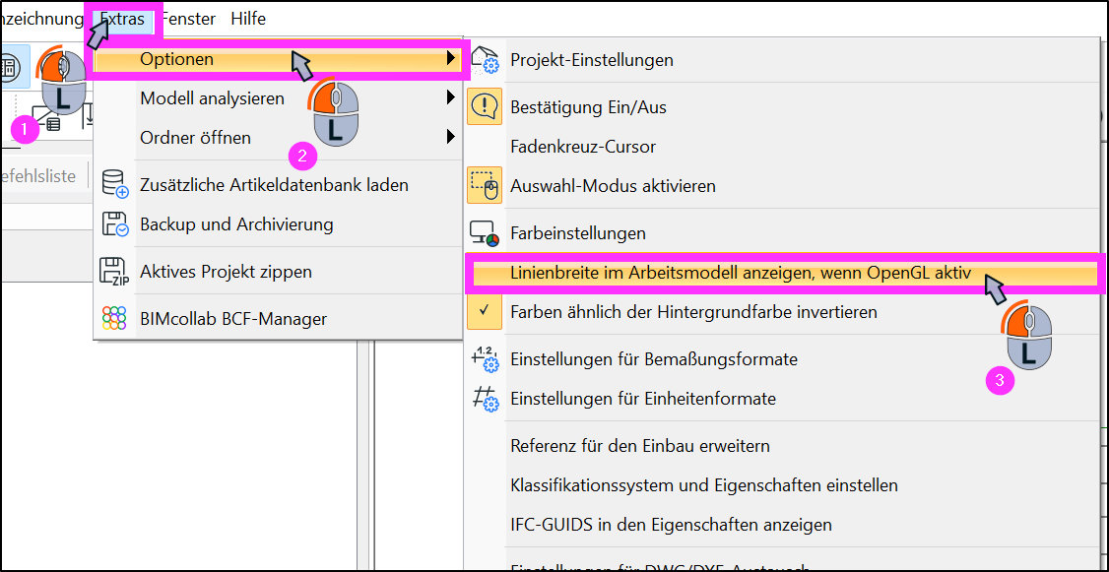Click the Aktives Projekt zippen ZIP icon
Image resolution: width=1109 pixels, height=572 pixels.
tap(114, 272)
